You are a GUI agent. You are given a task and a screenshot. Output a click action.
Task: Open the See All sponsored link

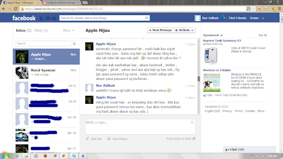[x=262, y=35]
